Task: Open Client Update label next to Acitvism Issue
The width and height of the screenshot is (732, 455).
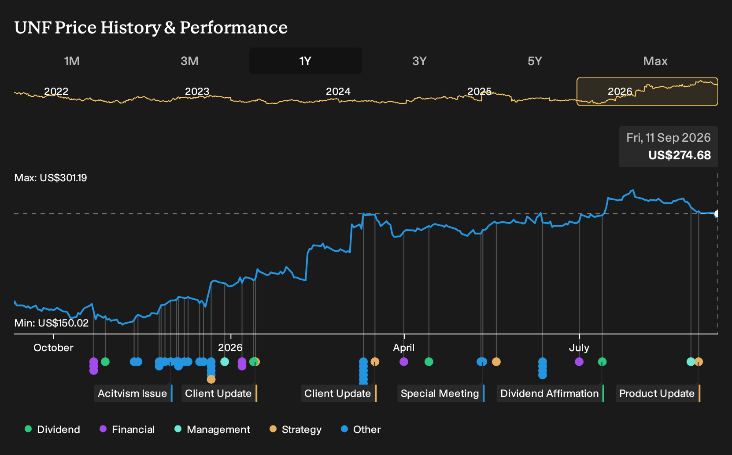Action: point(219,393)
